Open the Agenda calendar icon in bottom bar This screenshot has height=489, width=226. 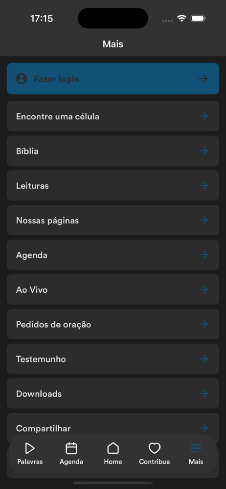pos(71,448)
